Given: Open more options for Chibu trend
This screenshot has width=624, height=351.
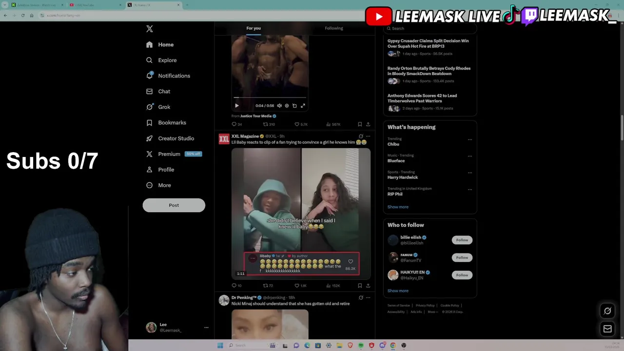Looking at the screenshot, I should [x=470, y=139].
